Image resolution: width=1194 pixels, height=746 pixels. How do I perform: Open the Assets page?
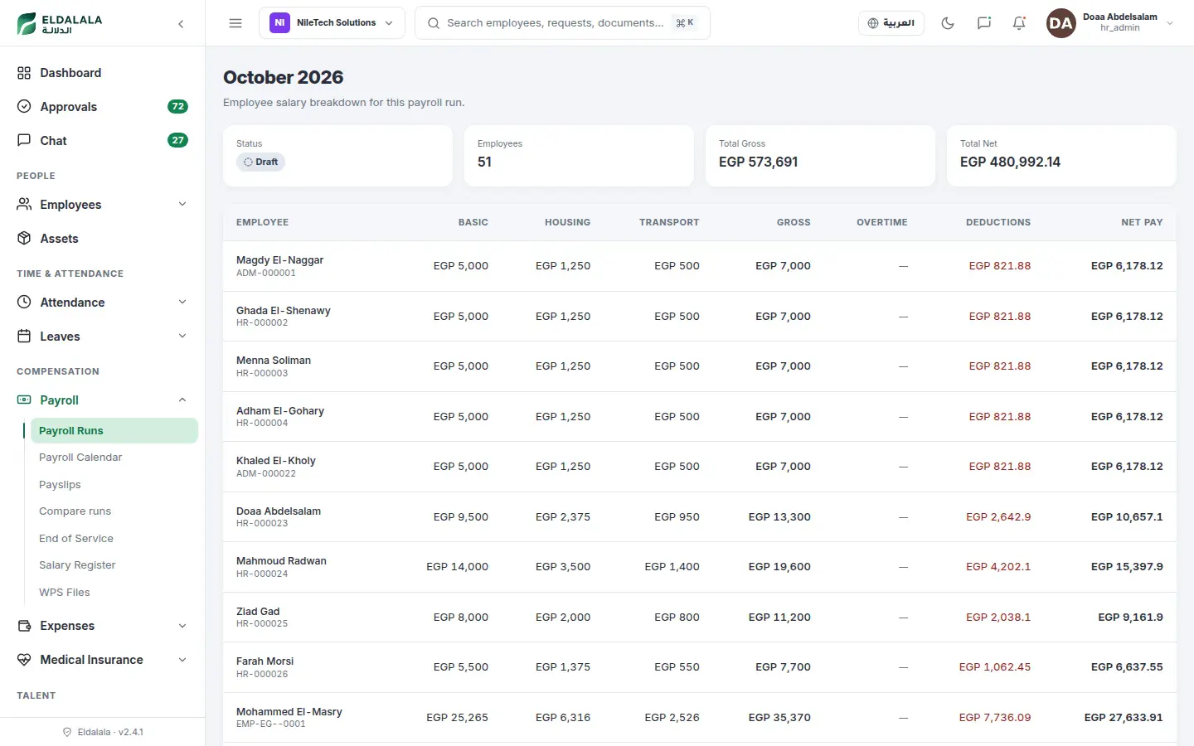(x=103, y=239)
